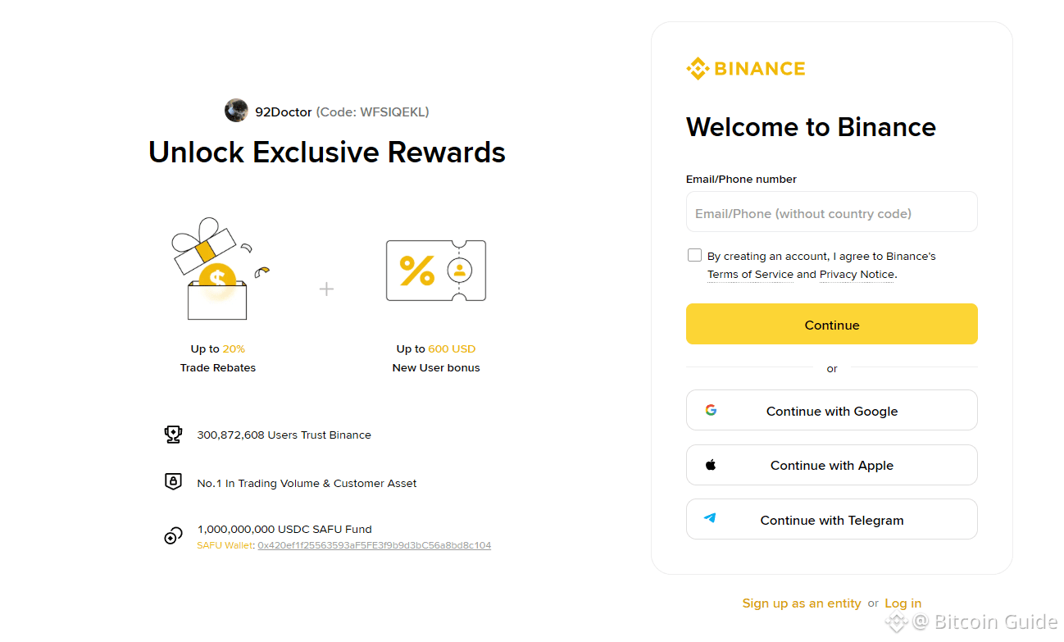The height and width of the screenshot is (642, 1064).
Task: Click the Telegram paper plane icon
Action: pyautogui.click(x=710, y=518)
